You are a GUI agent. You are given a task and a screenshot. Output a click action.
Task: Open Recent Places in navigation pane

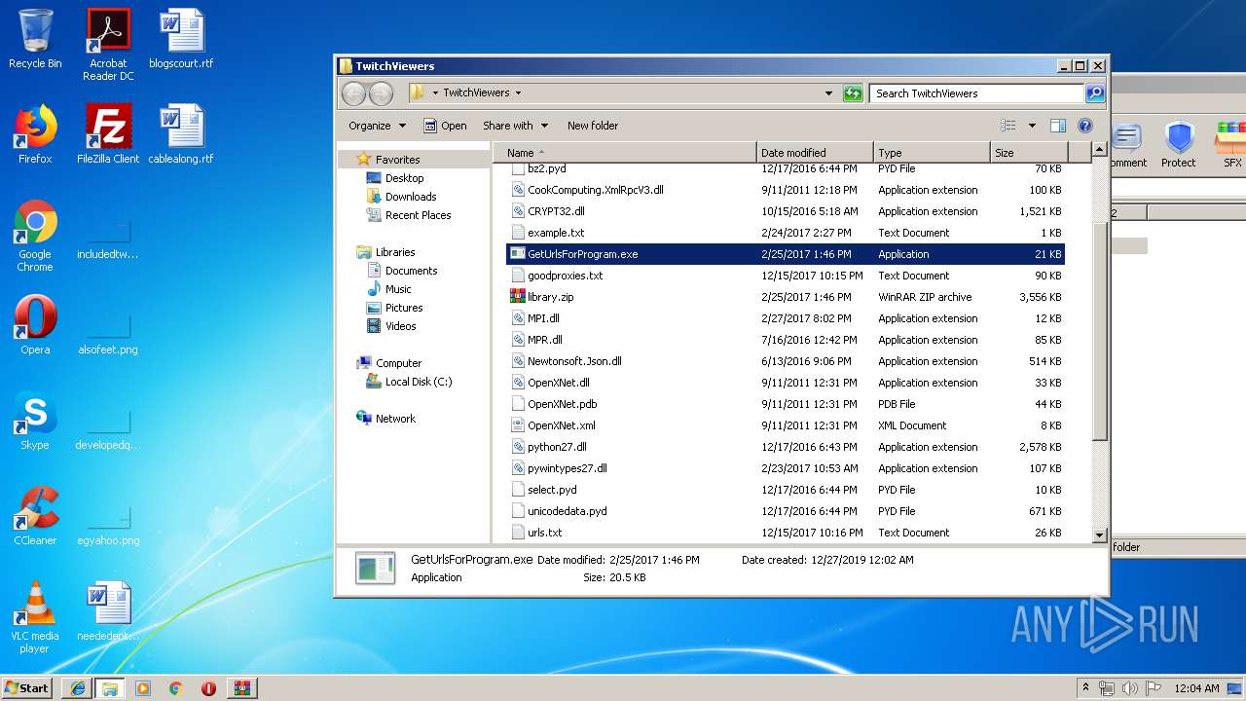[418, 215]
